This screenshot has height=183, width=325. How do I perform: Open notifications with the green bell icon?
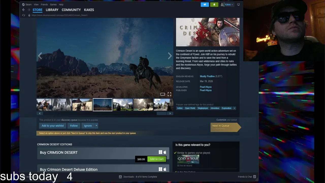(214, 5)
